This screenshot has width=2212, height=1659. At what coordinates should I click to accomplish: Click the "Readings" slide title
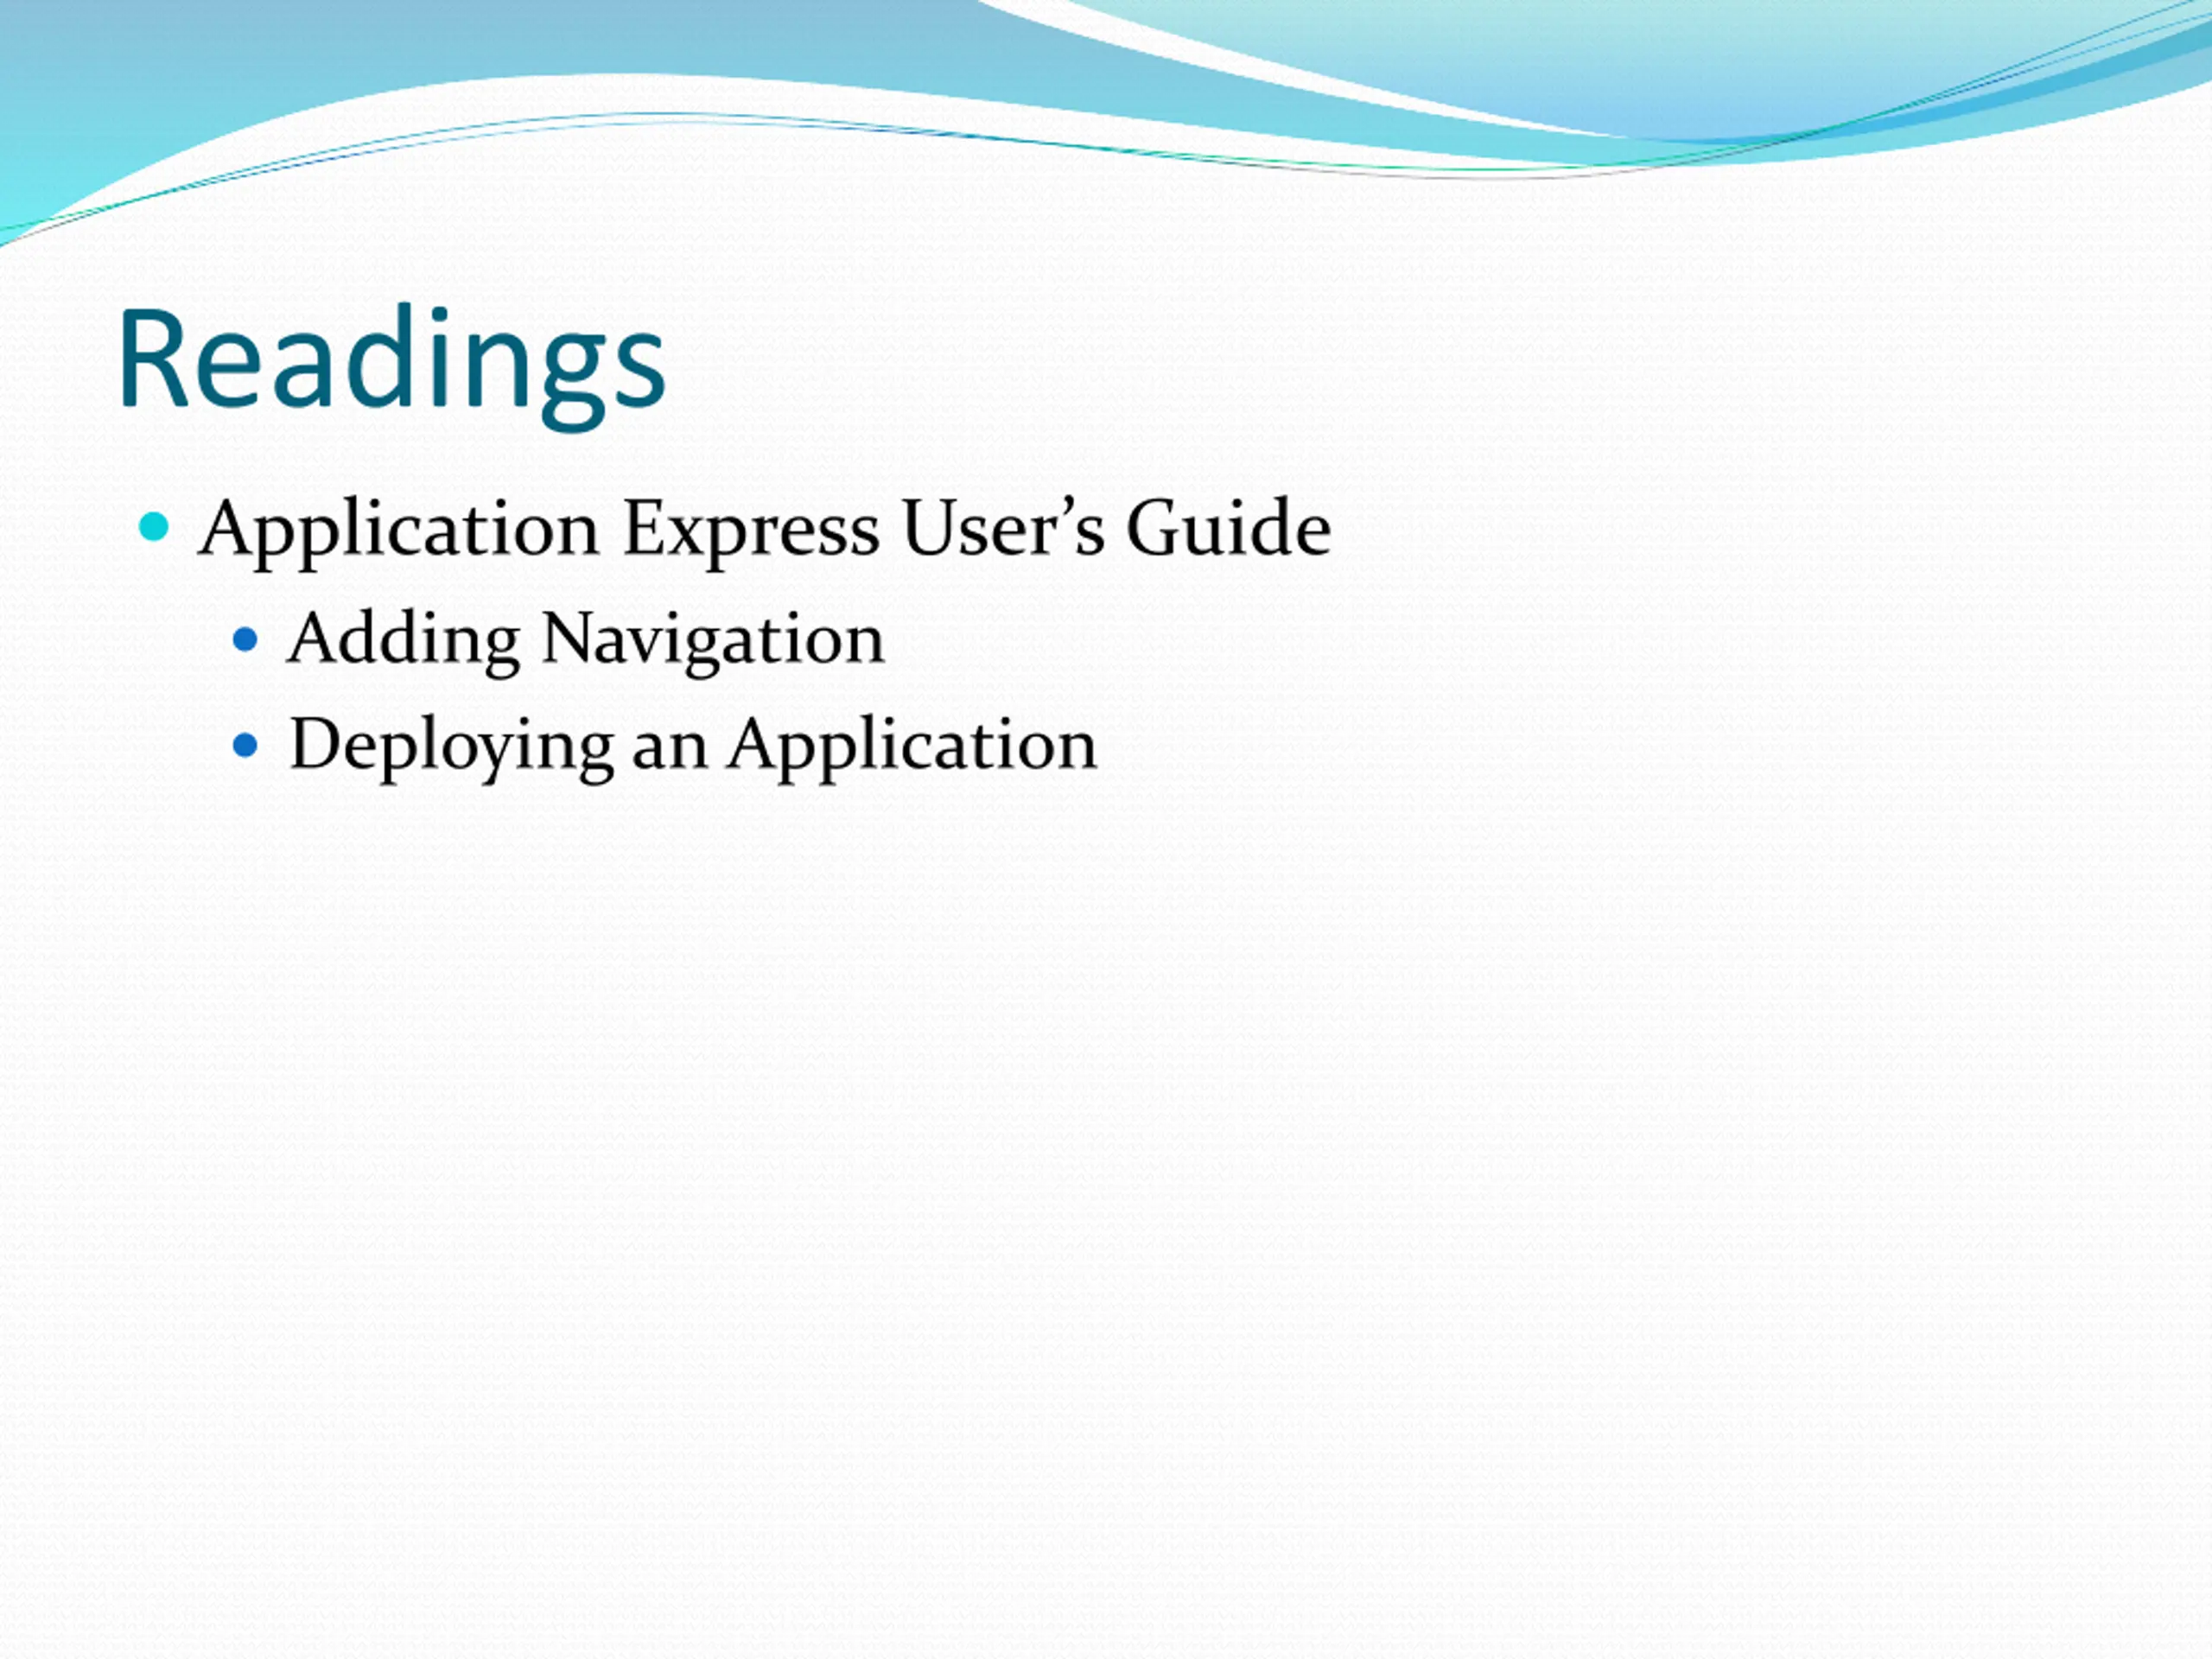click(392, 360)
